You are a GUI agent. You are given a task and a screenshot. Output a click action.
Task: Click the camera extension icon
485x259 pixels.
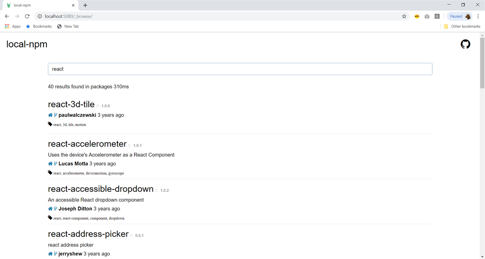tap(427, 16)
